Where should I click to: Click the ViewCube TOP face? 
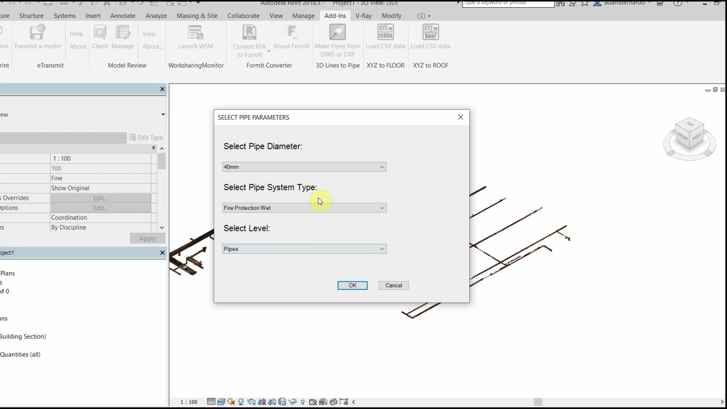point(690,124)
